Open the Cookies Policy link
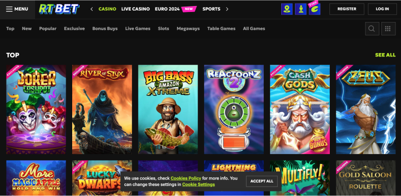The image size is (401, 196). [x=186, y=178]
